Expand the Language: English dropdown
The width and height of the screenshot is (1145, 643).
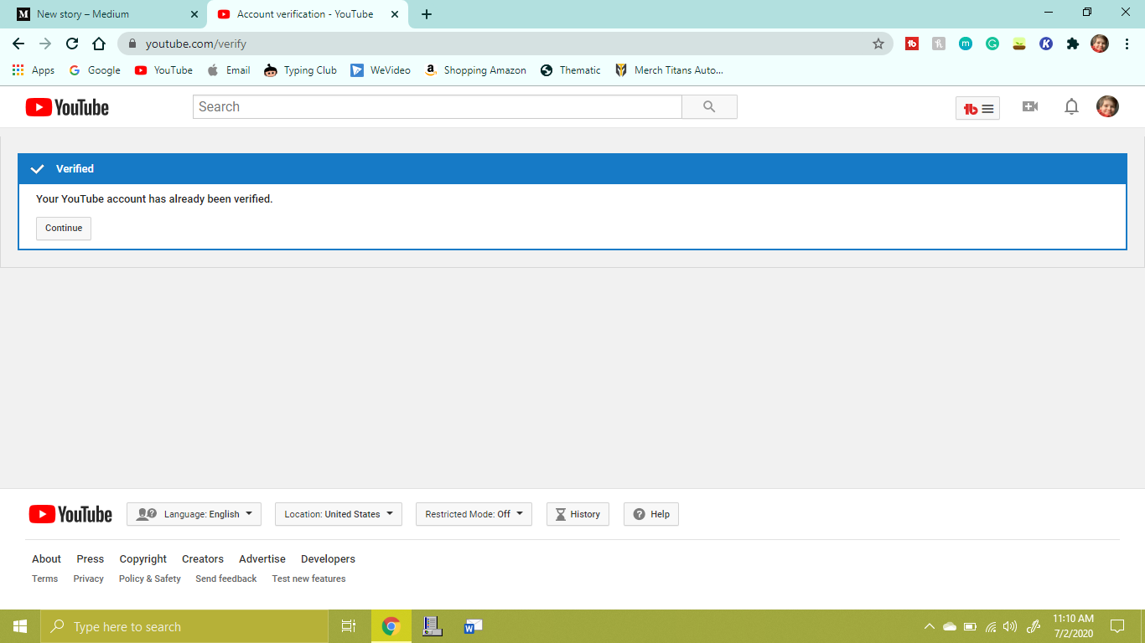click(194, 514)
